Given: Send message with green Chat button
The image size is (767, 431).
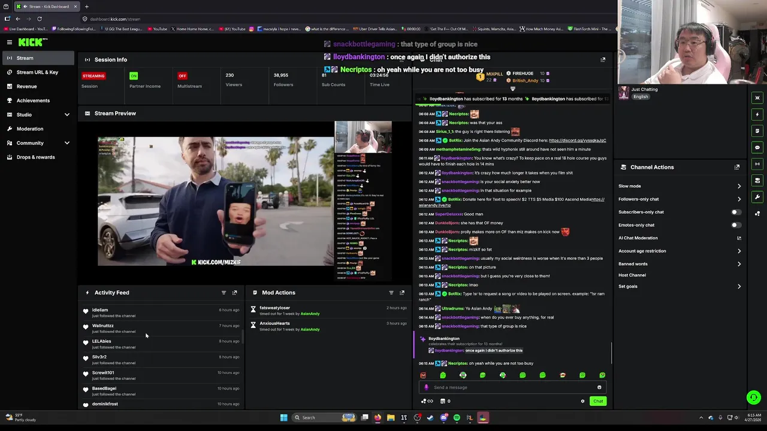Looking at the screenshot, I should pos(598,401).
